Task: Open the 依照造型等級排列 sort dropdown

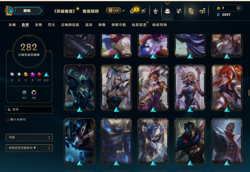Action: click(29, 148)
